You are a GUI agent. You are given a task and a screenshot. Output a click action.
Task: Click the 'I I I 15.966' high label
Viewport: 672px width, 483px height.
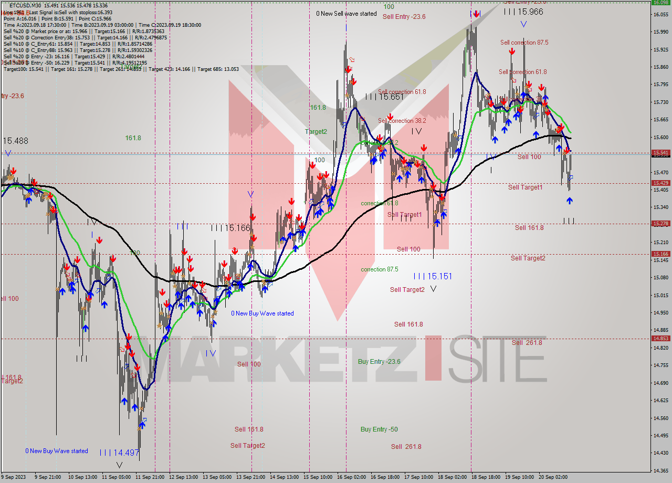(x=523, y=11)
